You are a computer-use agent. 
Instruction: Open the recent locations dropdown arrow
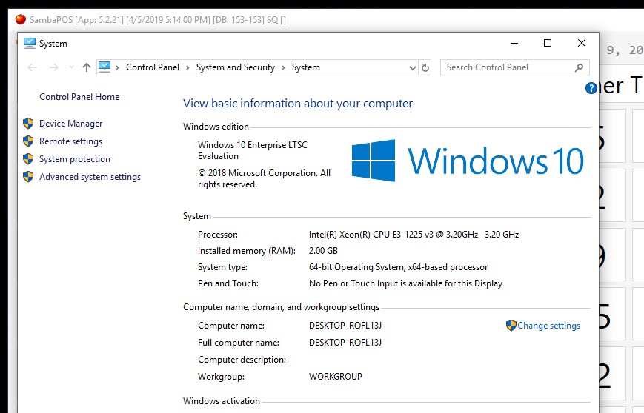[x=71, y=67]
